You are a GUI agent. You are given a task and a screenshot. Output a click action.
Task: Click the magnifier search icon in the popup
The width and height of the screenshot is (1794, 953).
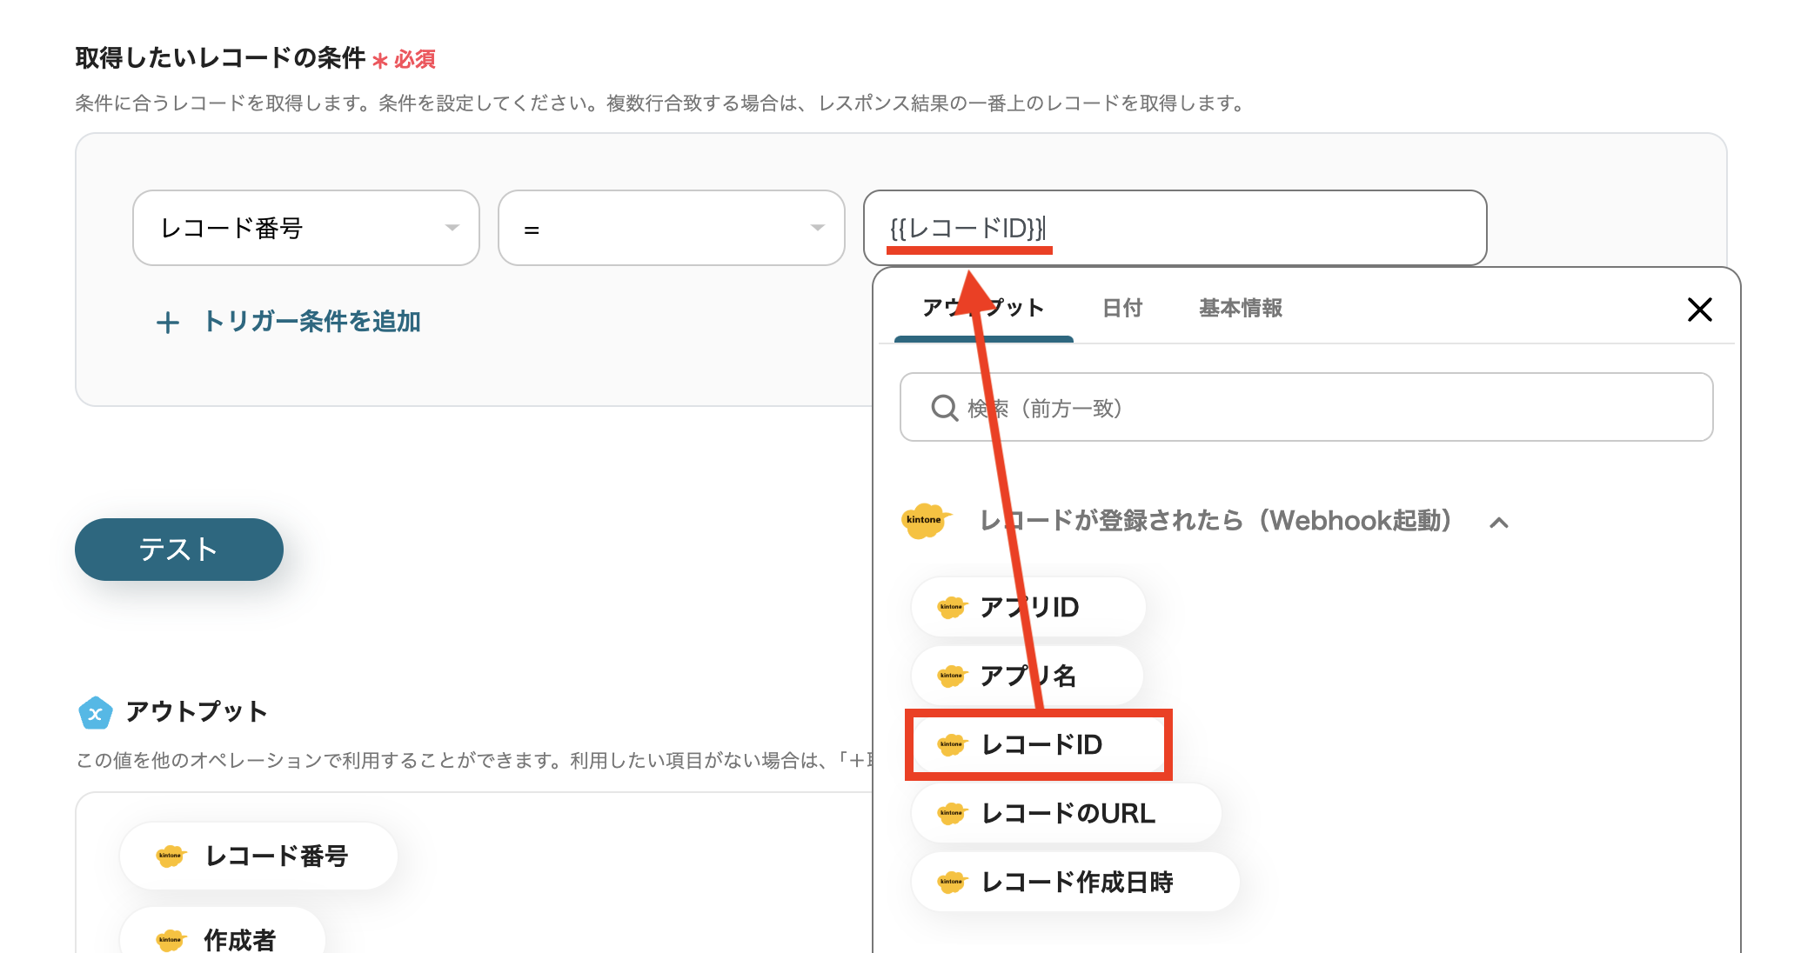pyautogui.click(x=944, y=408)
